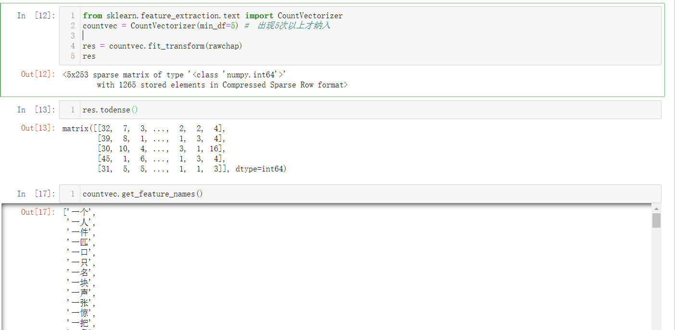The height and width of the screenshot is (330, 675).
Task: Click the feature name '一声'
Action: tap(80, 293)
